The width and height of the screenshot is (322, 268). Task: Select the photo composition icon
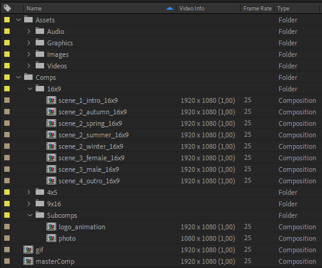click(x=51, y=238)
